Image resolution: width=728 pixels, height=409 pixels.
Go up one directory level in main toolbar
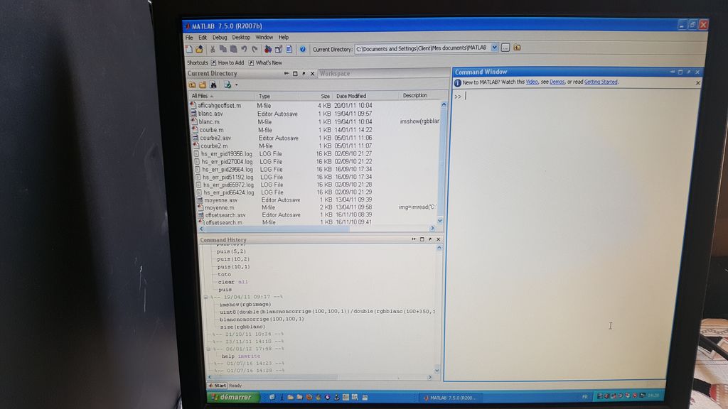pos(517,48)
